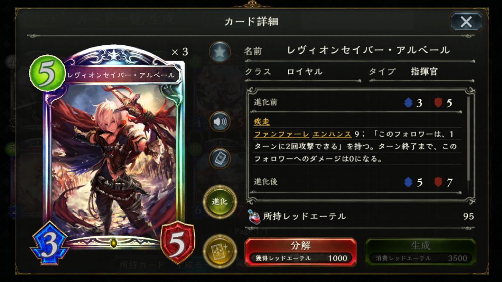Screen dimensions: 502x282
Task: Play the card voice speaker icon
Action: 220,121
